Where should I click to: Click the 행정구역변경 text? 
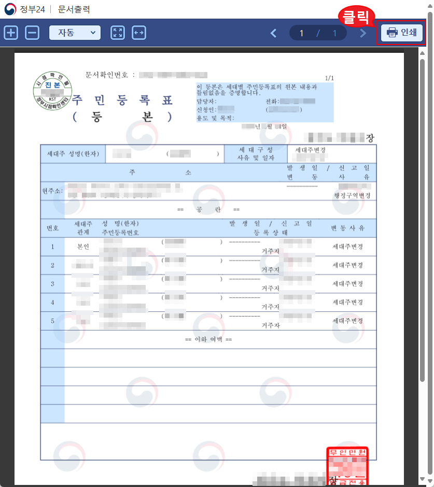click(352, 196)
